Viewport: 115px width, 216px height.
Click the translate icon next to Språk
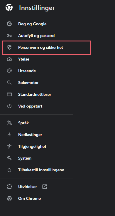pos(9,123)
